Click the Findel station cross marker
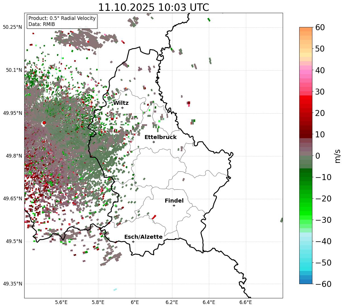344x308 pixels. click(174, 205)
